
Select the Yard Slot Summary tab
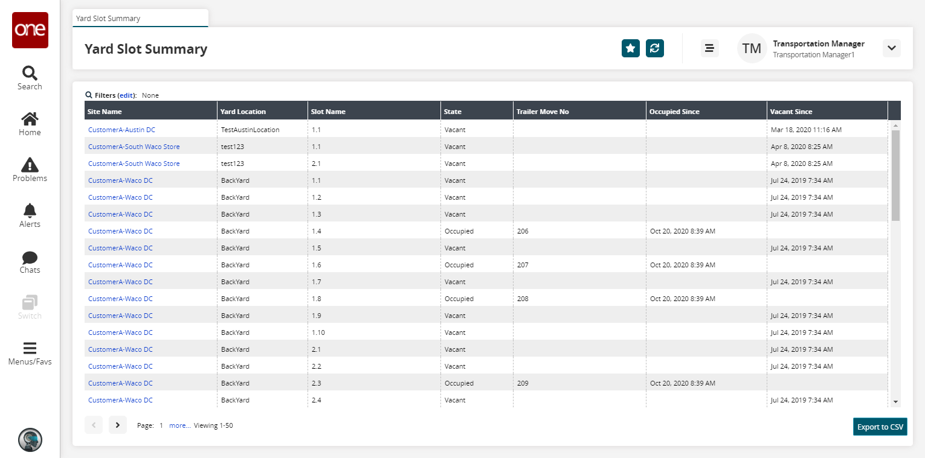pos(140,18)
